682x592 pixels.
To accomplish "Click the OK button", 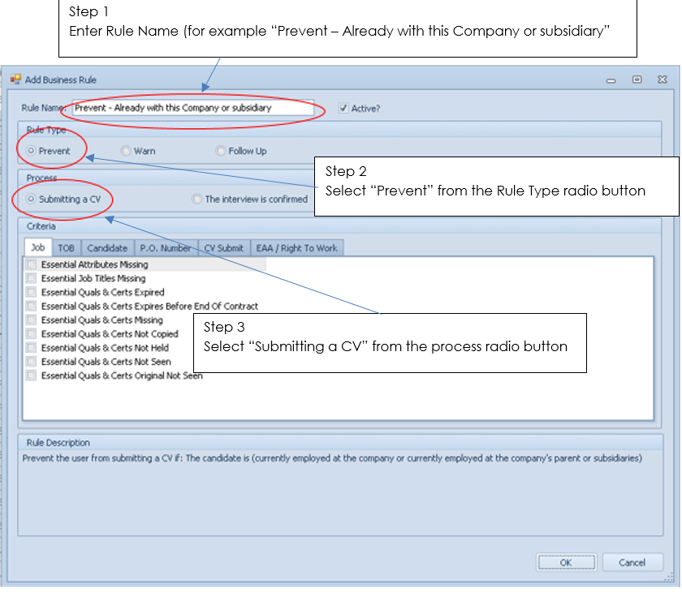I will (x=566, y=562).
